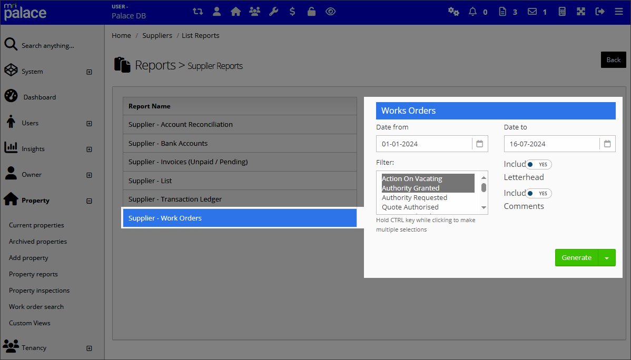Viewport: 631px width, 360px height.
Task: Open Custom Views in sidebar
Action: click(x=30, y=323)
